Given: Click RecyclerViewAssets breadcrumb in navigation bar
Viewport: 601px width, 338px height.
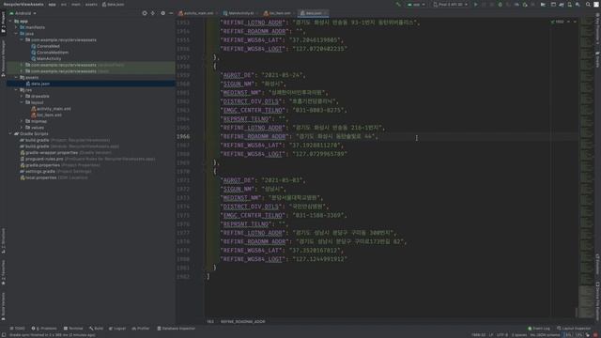Looking at the screenshot, I should point(23,5).
